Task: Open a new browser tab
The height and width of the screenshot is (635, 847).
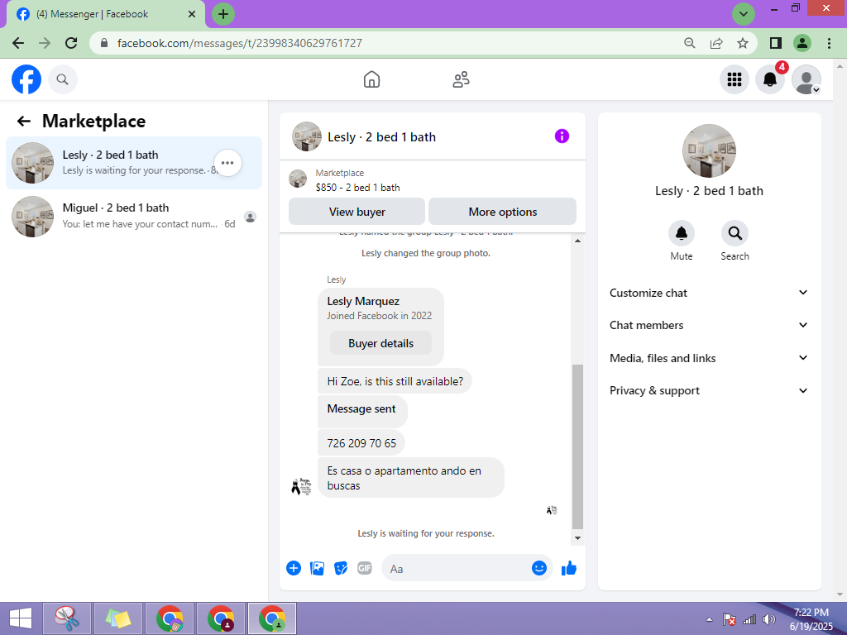Action: (x=223, y=14)
